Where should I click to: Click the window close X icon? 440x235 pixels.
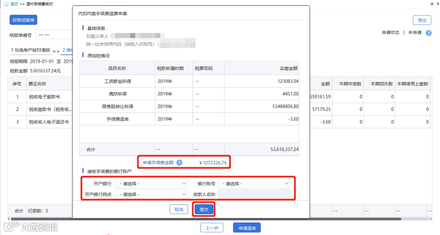pyautogui.click(x=438, y=4)
